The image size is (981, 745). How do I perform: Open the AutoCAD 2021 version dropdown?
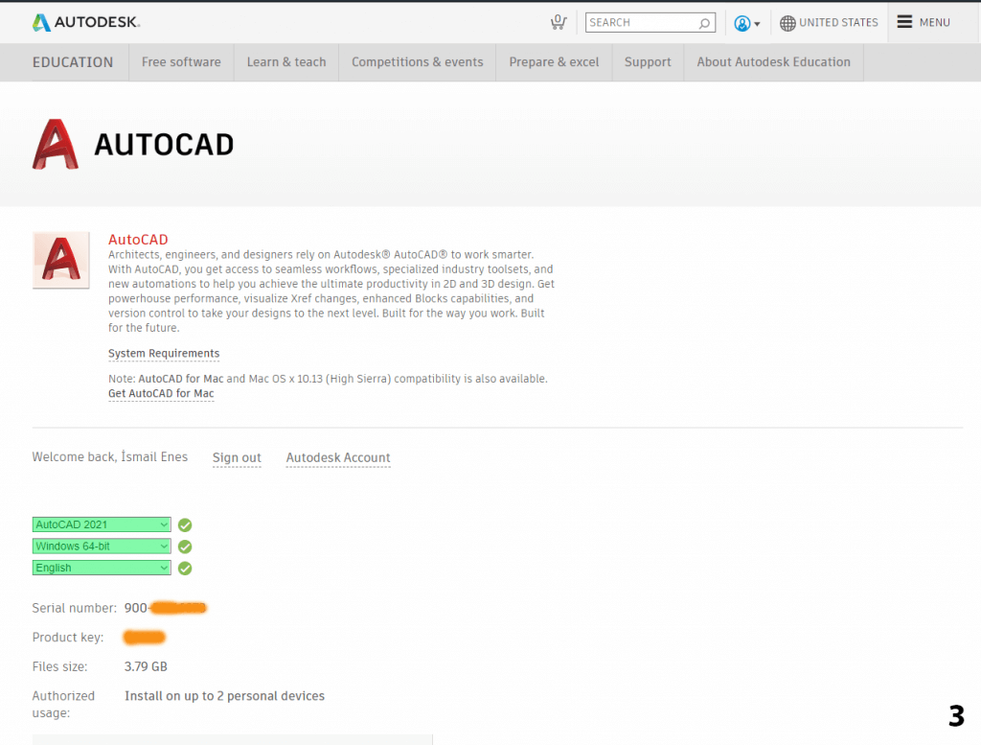tap(101, 524)
